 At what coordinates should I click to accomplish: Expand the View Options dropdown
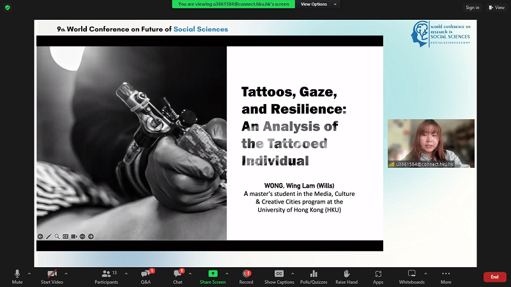317,4
